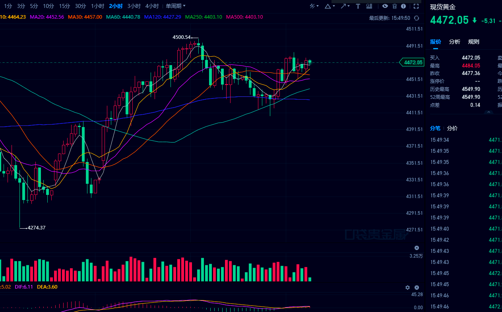Open the 单周期 period dropdown
Screen dimensions: 502x312
[176, 6]
